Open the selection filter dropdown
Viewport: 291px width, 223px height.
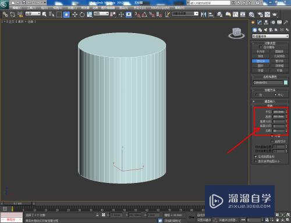coord(33,13)
